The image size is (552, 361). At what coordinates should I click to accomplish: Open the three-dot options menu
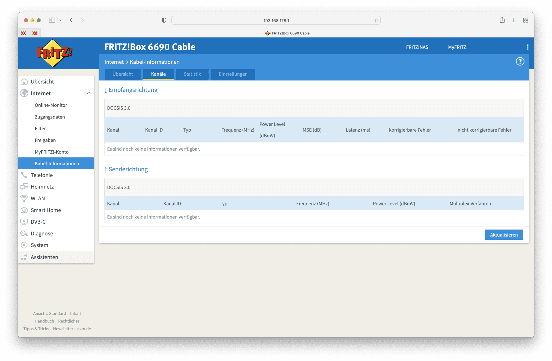[x=528, y=47]
